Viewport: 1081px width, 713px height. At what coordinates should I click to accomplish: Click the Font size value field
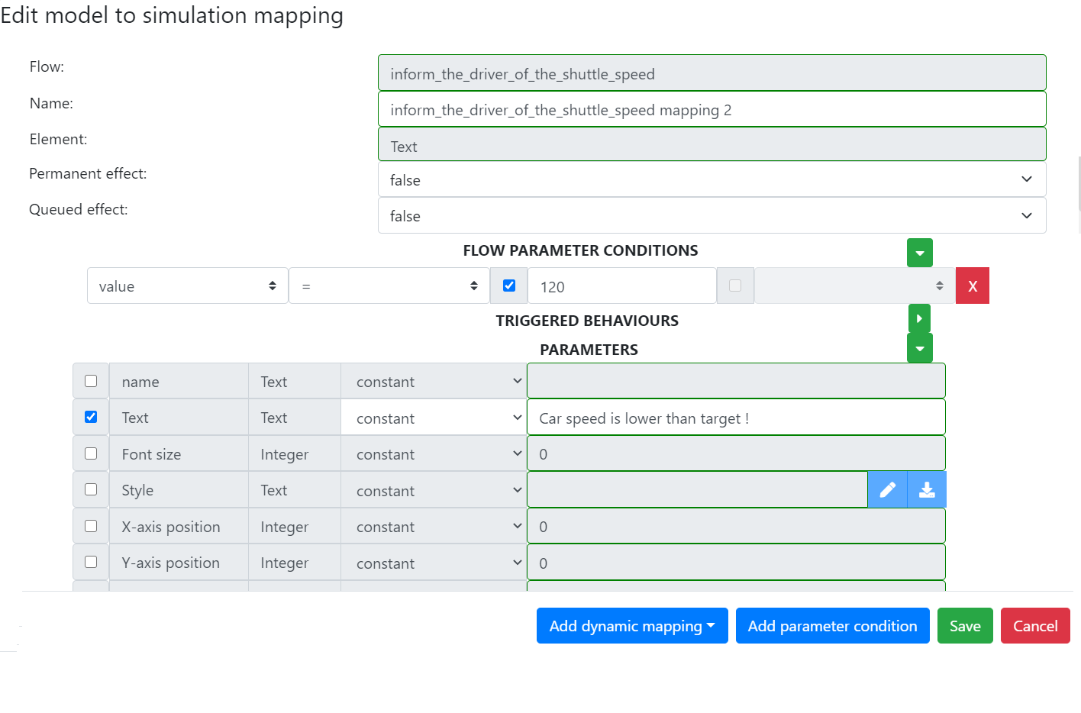coord(736,453)
